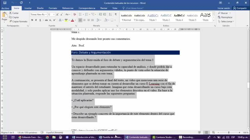Center the text alignment
This screenshot has width=250, height=140.
[x=84, y=20]
